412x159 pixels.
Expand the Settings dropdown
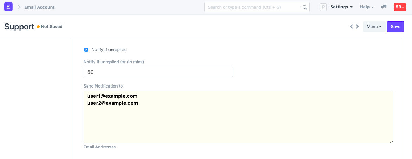click(x=341, y=7)
